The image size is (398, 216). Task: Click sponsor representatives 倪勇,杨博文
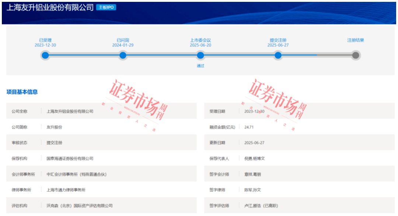pyautogui.click(x=255, y=158)
